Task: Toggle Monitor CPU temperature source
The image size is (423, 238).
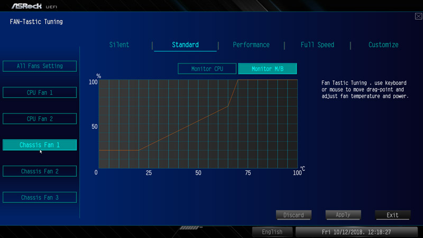Action: [207, 69]
